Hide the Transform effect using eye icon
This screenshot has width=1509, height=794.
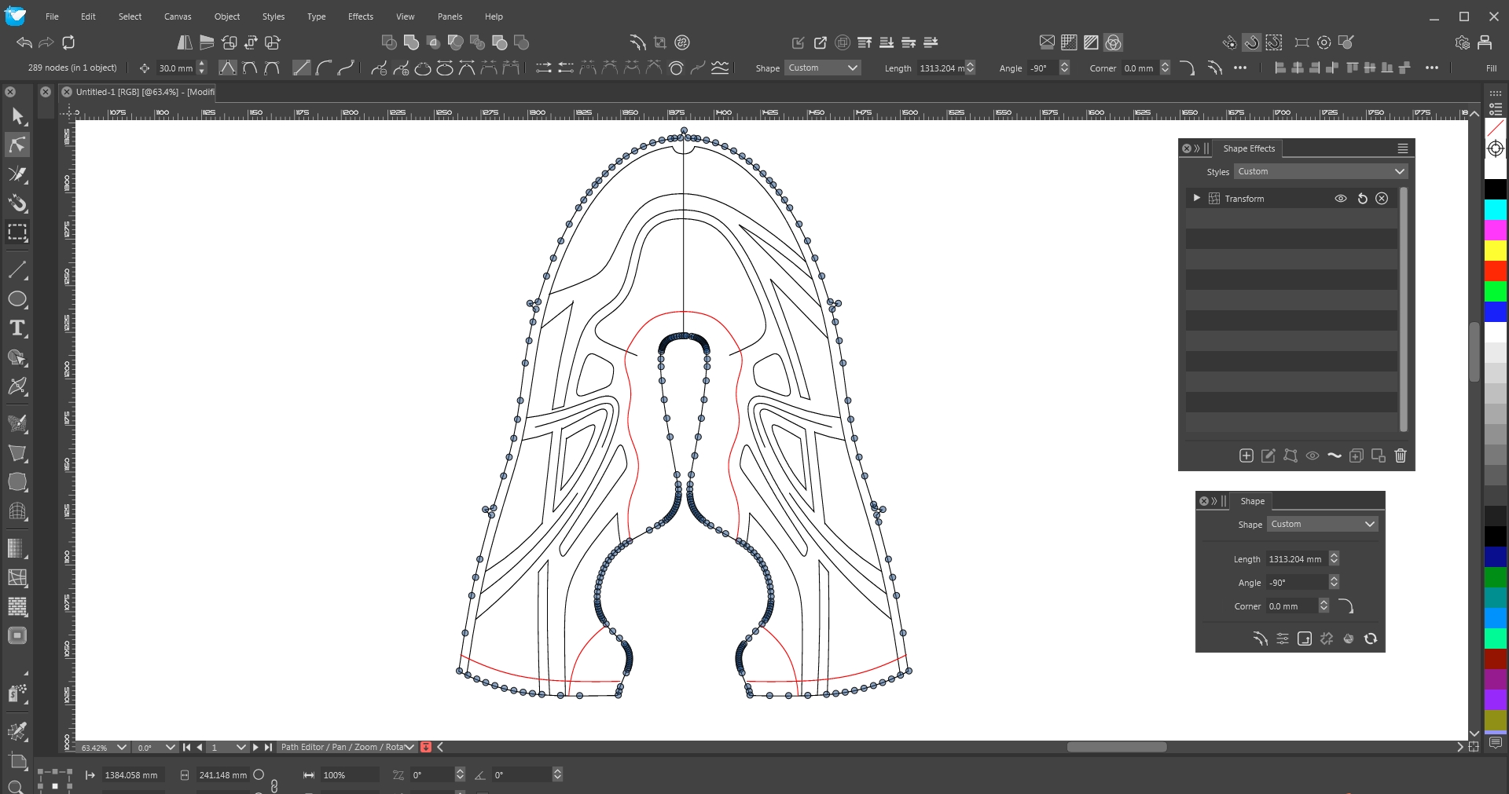pos(1341,199)
